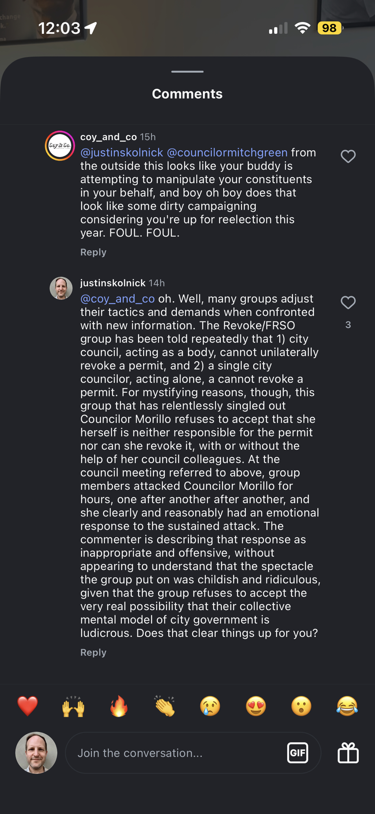Tap the fire emoji reaction
Screen dimensions: 375x814
click(x=119, y=706)
